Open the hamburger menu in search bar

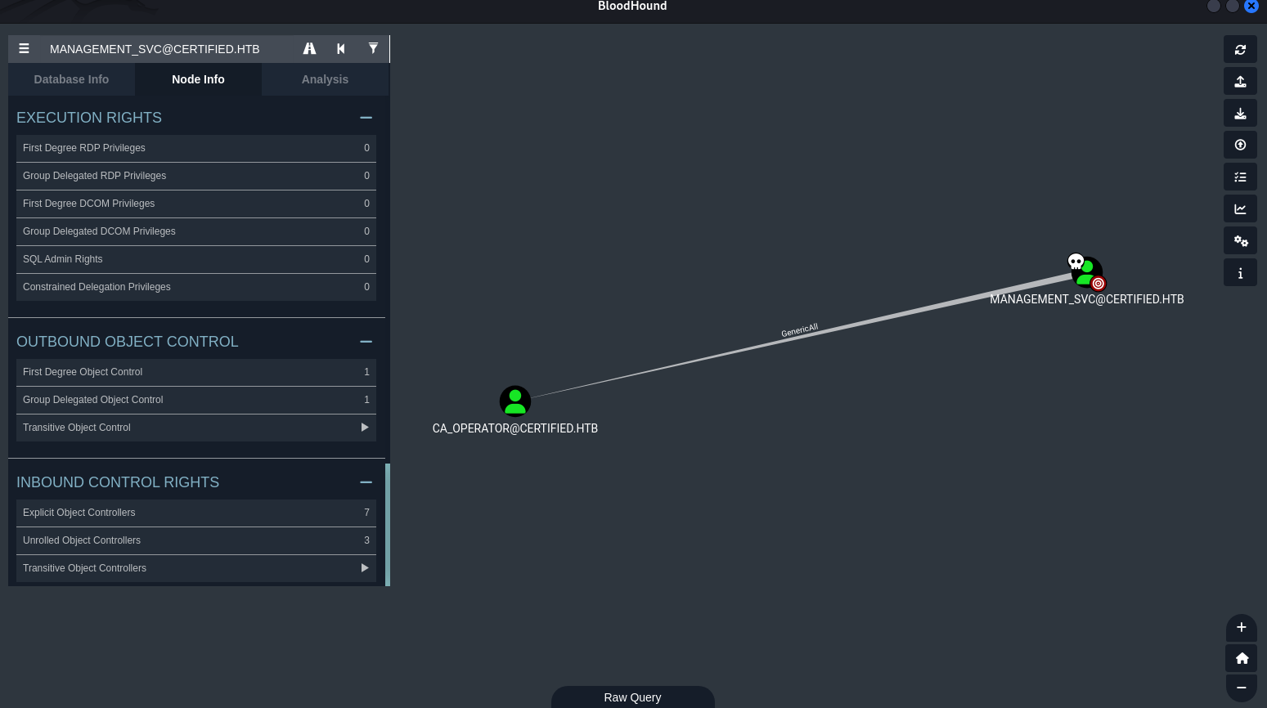pyautogui.click(x=25, y=49)
